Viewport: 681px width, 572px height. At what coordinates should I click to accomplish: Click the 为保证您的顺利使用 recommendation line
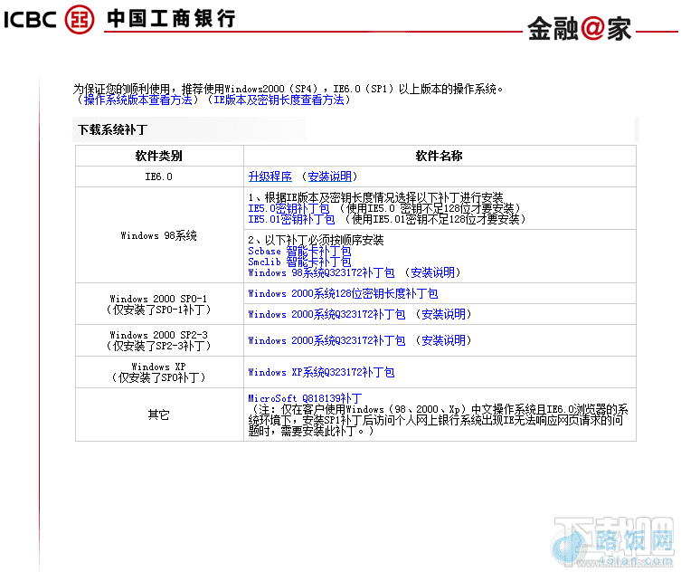click(x=288, y=89)
